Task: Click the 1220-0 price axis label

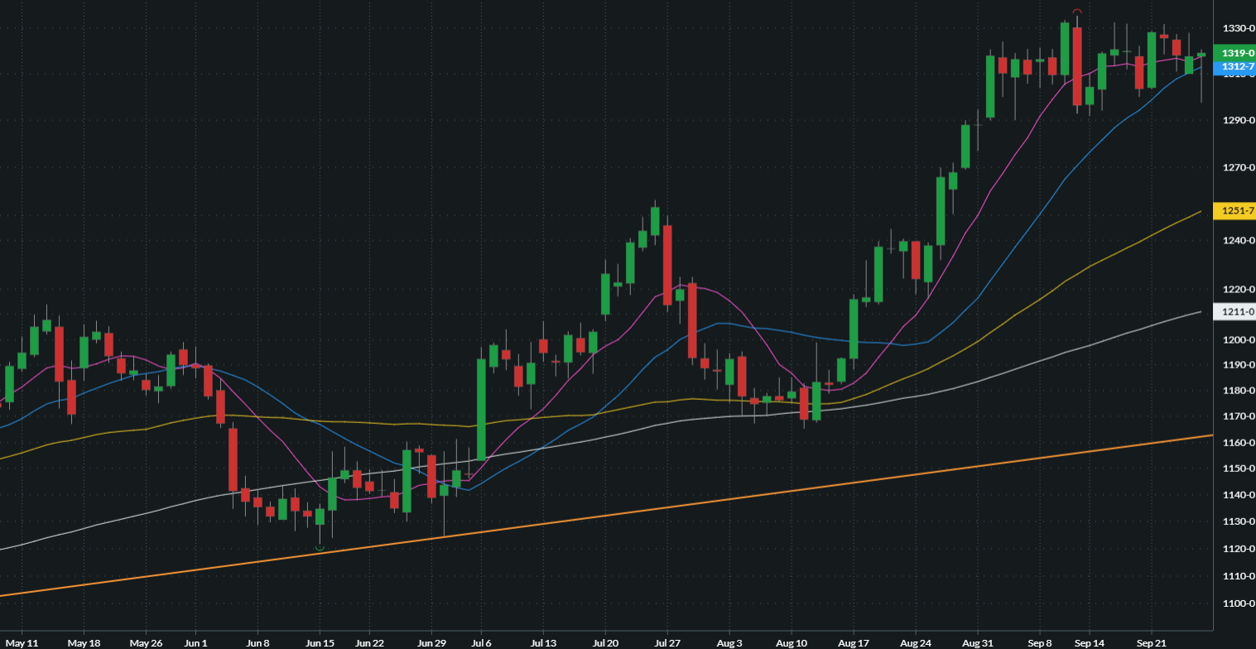Action: pyautogui.click(x=1239, y=290)
